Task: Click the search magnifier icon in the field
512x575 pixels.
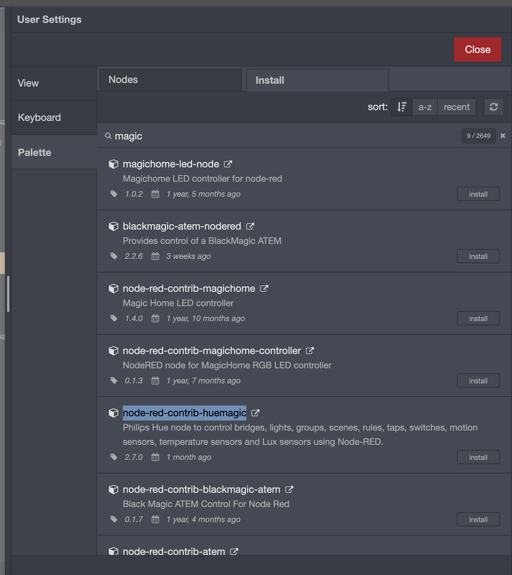Action: click(x=109, y=135)
